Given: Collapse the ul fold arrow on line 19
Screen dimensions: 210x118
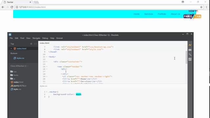Looking at the screenshot, I should pos(47,76).
